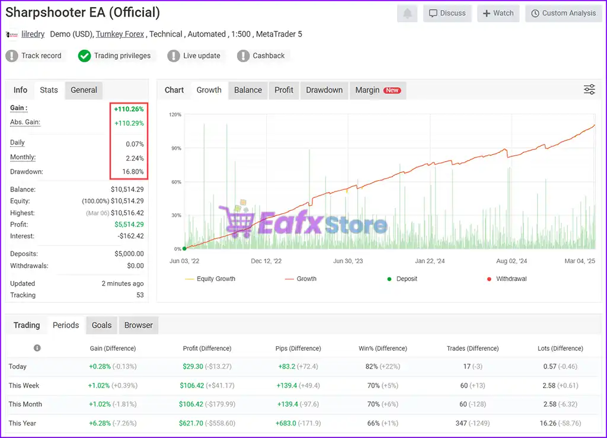The image size is (607, 438).
Task: Open the Discuss button
Action: point(447,14)
